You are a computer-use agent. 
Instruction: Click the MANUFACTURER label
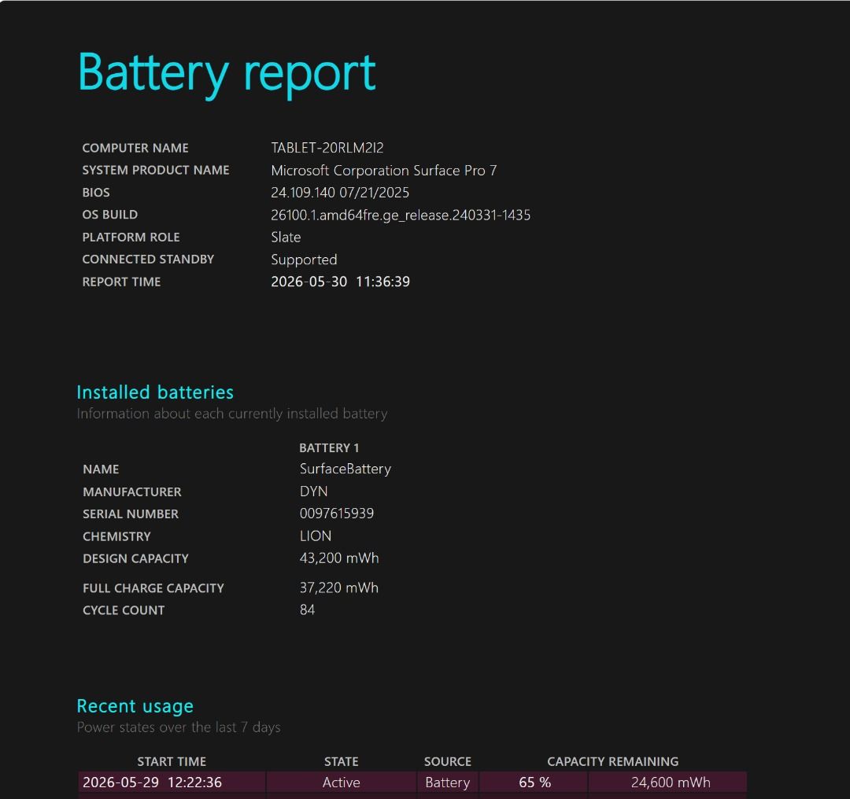click(x=132, y=492)
